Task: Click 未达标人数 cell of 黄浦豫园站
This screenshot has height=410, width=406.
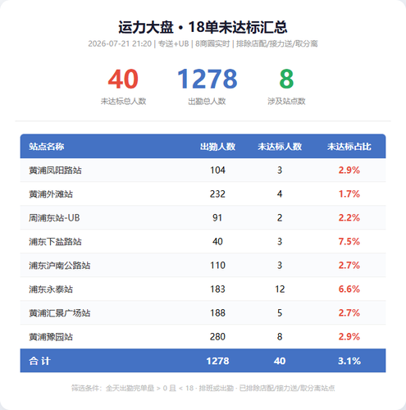Action: (x=280, y=337)
